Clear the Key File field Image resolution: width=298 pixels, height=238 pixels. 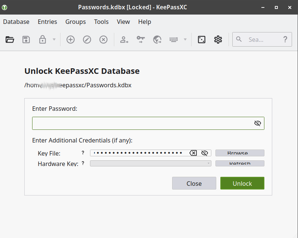[193, 153]
